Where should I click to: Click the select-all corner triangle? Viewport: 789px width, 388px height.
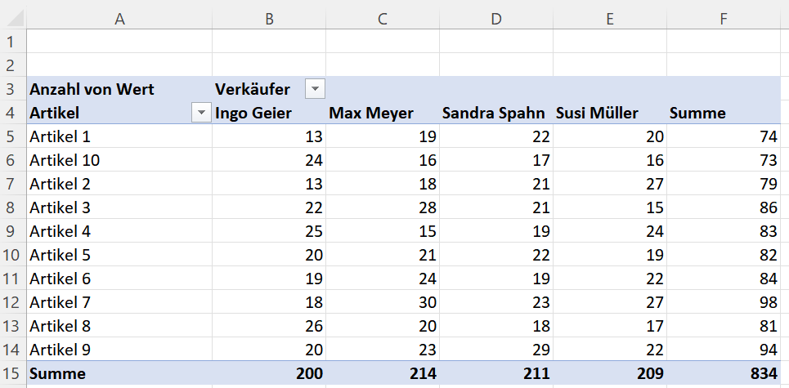(13, 19)
